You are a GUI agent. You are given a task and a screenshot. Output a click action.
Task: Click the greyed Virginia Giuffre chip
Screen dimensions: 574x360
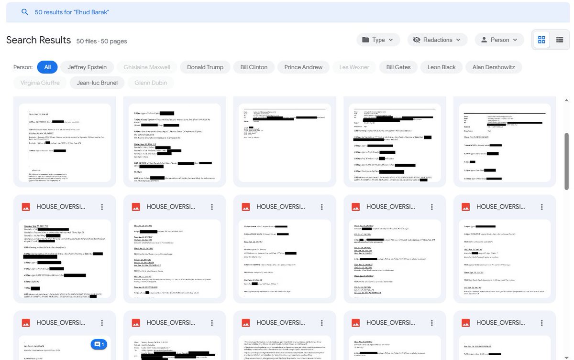(40, 83)
